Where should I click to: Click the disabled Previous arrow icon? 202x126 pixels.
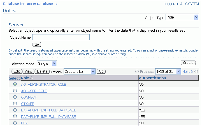coord(137,72)
